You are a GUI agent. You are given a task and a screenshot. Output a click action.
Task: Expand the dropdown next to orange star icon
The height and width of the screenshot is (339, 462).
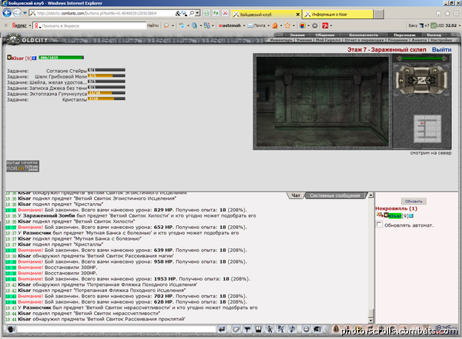(293, 25)
